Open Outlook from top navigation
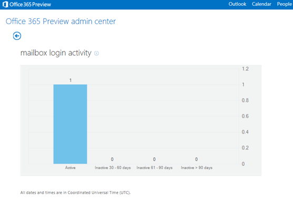 click(x=237, y=4)
